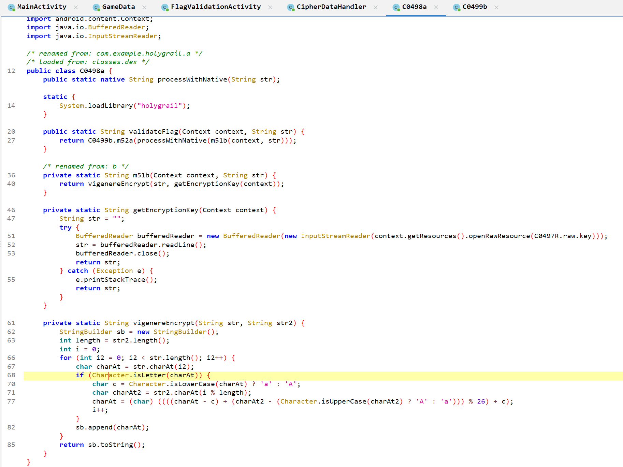Close the MainActivity tab
This screenshot has width=623, height=467.
tap(76, 7)
